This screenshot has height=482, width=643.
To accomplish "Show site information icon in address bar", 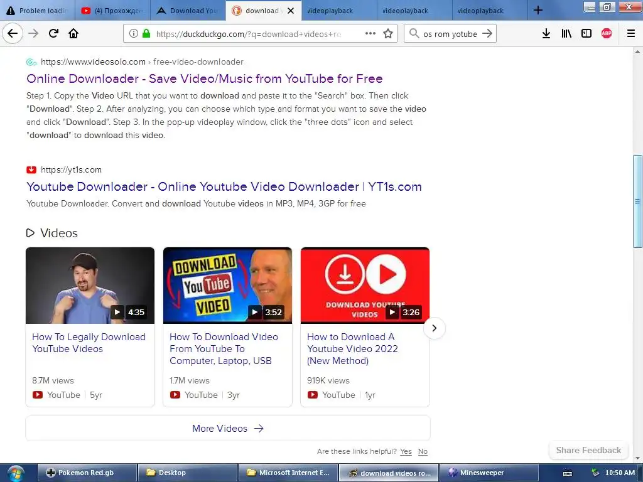I will point(133,34).
